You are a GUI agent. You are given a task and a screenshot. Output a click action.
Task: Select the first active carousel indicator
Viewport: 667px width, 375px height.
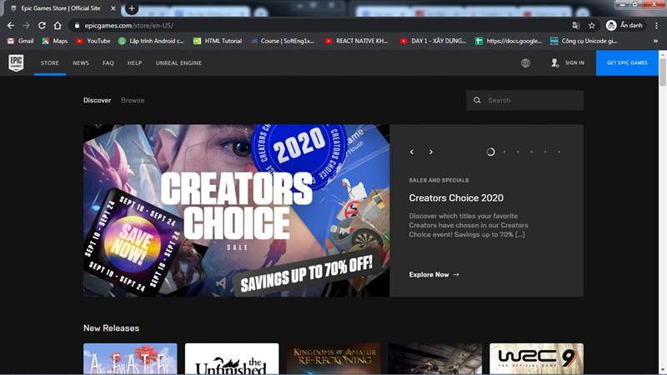pos(490,152)
